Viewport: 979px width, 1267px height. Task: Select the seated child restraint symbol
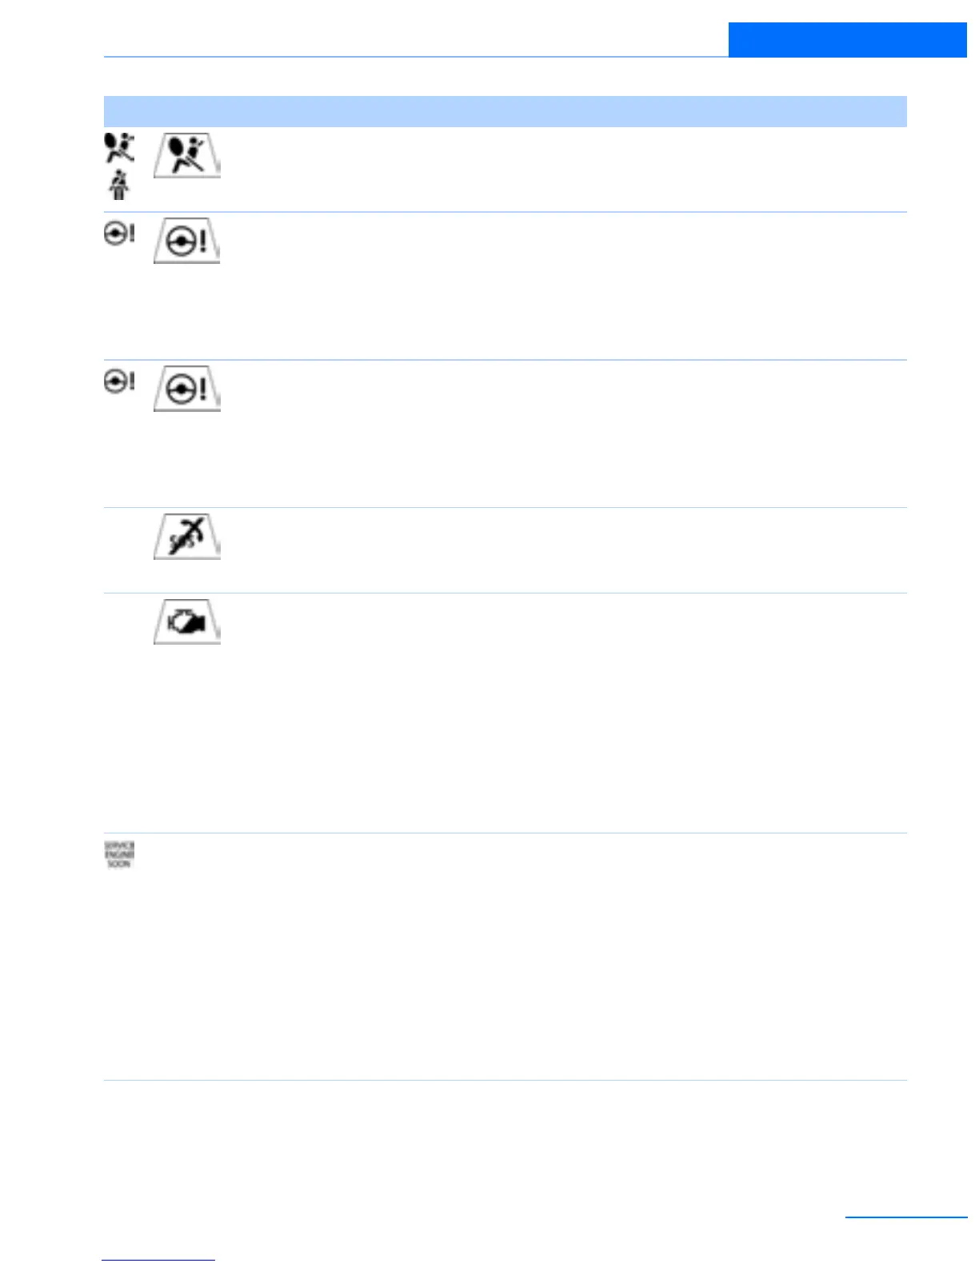coord(119,186)
